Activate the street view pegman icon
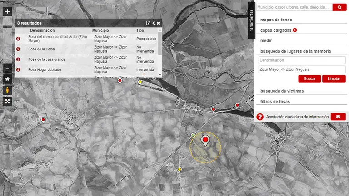 (x=7, y=90)
